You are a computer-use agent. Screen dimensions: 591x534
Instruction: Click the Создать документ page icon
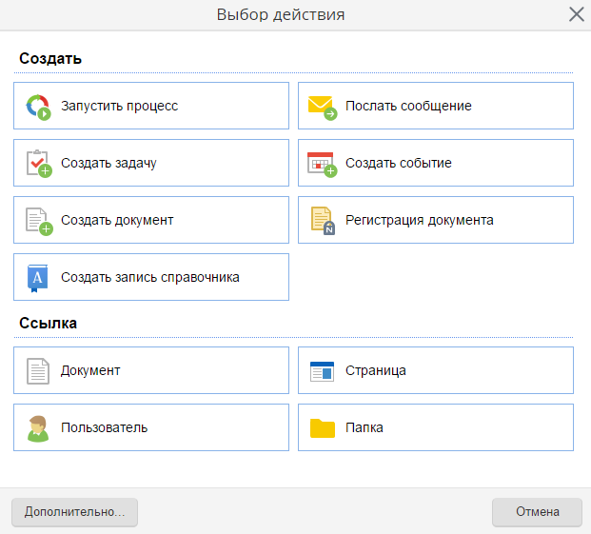[39, 221]
